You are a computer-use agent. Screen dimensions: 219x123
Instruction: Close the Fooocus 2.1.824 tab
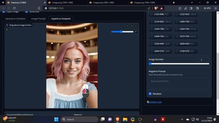pyautogui.click(x=45, y=2)
